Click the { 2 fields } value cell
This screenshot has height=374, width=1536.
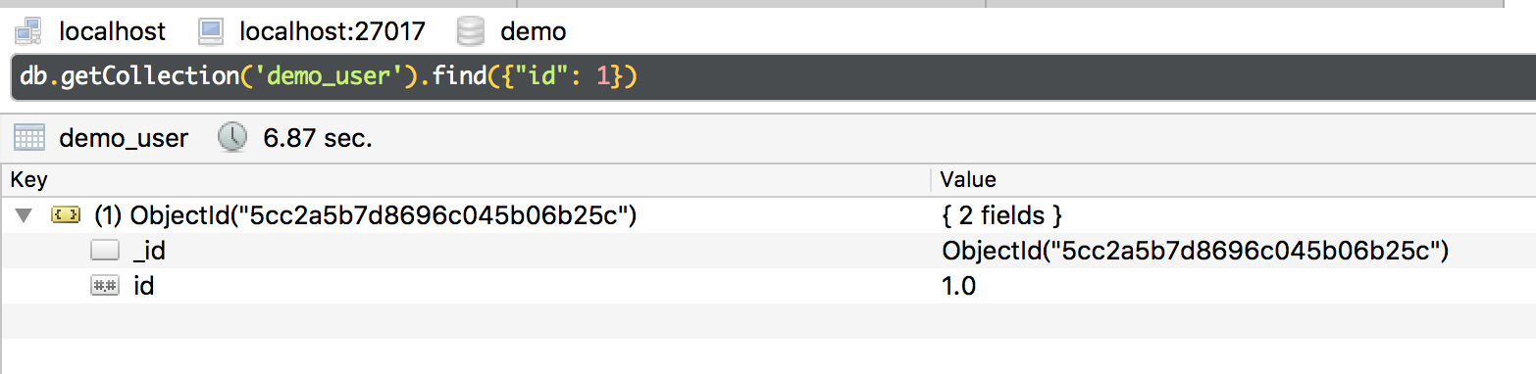click(1001, 215)
